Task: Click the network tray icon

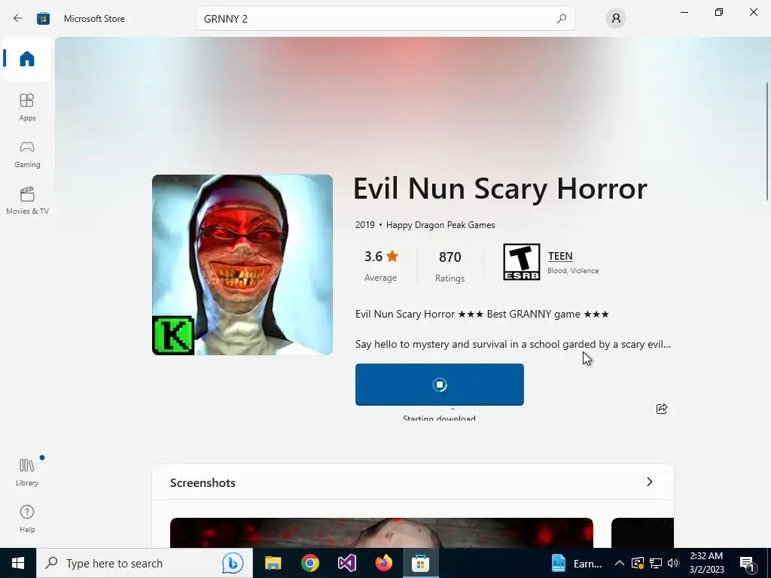Action: 656,563
